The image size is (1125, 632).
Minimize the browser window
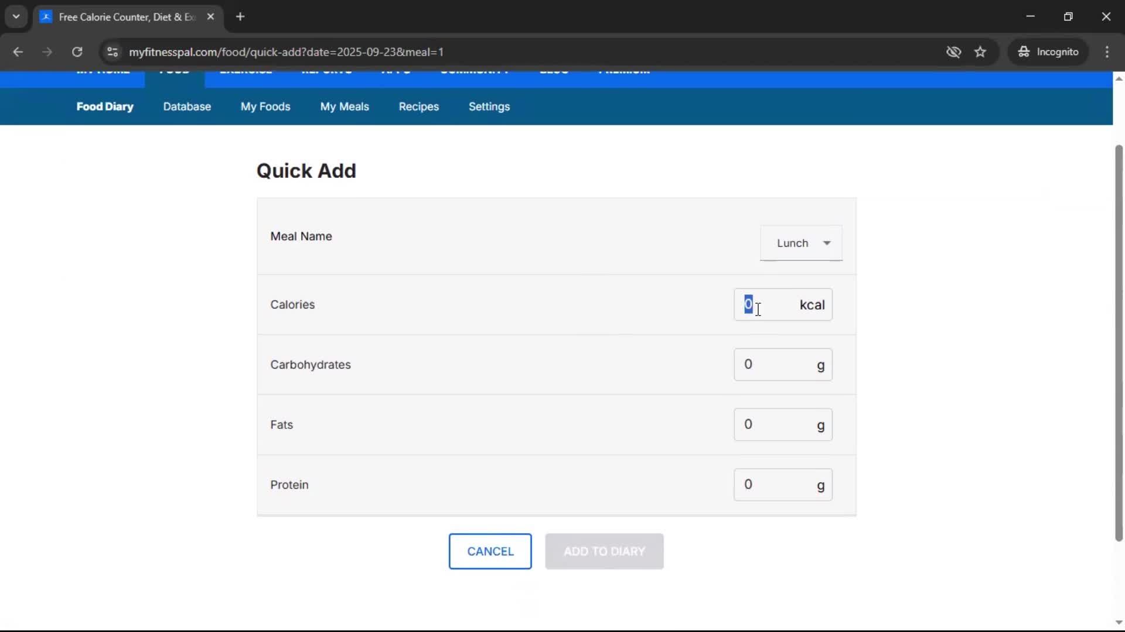tap(1031, 16)
